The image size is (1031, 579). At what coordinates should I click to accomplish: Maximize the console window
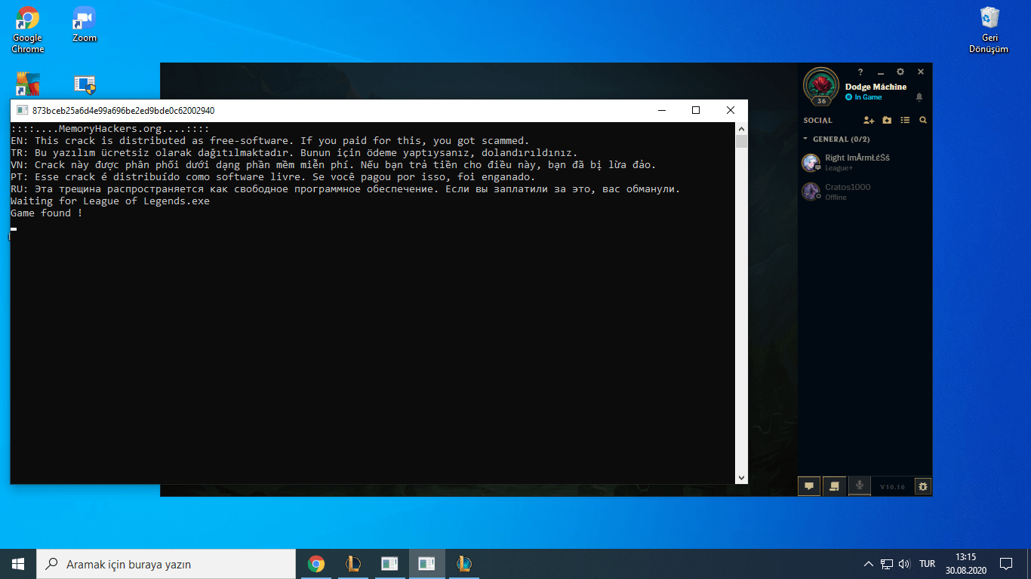(696, 110)
